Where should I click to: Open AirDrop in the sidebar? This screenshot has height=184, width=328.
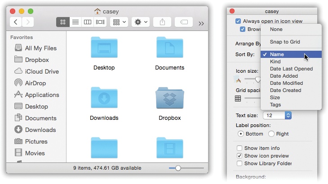coord(35,83)
